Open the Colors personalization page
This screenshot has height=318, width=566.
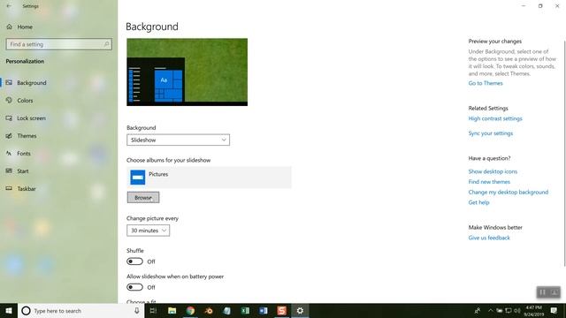(25, 100)
